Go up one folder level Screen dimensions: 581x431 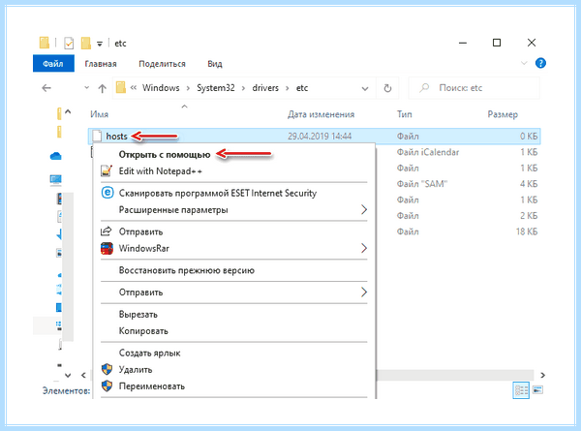(102, 88)
